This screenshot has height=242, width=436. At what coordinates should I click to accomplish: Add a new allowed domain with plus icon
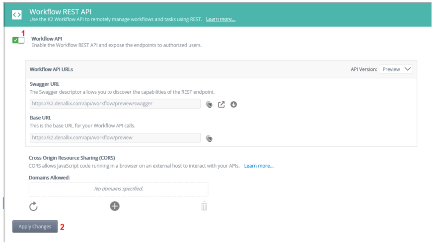[x=115, y=206]
